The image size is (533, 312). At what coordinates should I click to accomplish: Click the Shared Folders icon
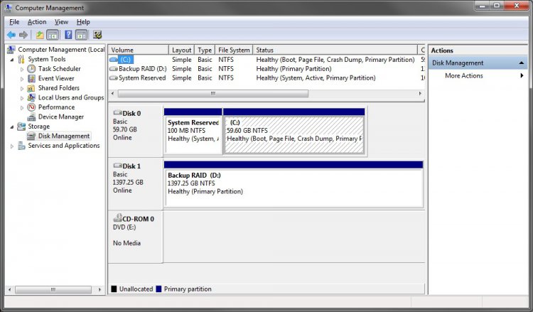(x=31, y=88)
